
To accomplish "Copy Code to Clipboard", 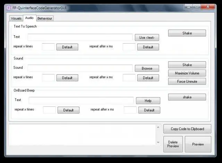I will [x=187, y=129].
